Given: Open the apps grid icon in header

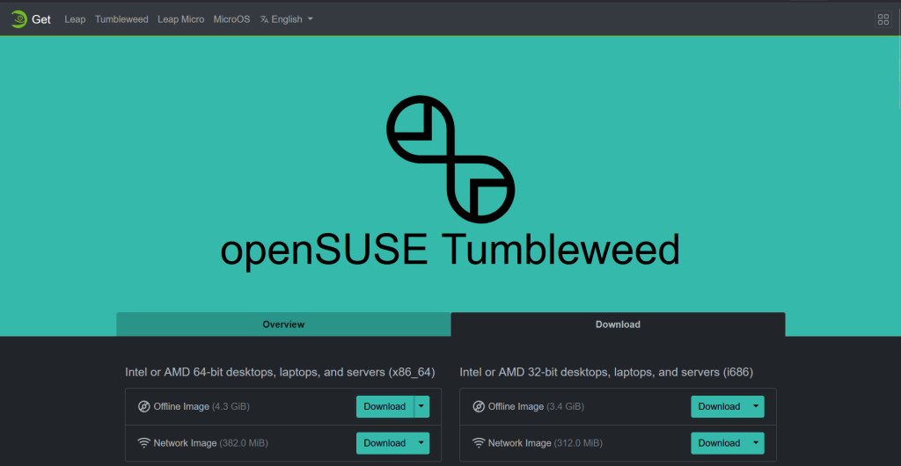Looking at the screenshot, I should coord(883,19).
